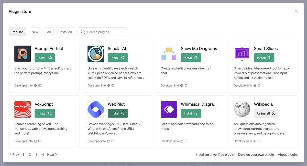Install the VoxScript plugin
307x166 pixels.
(x=45, y=113)
